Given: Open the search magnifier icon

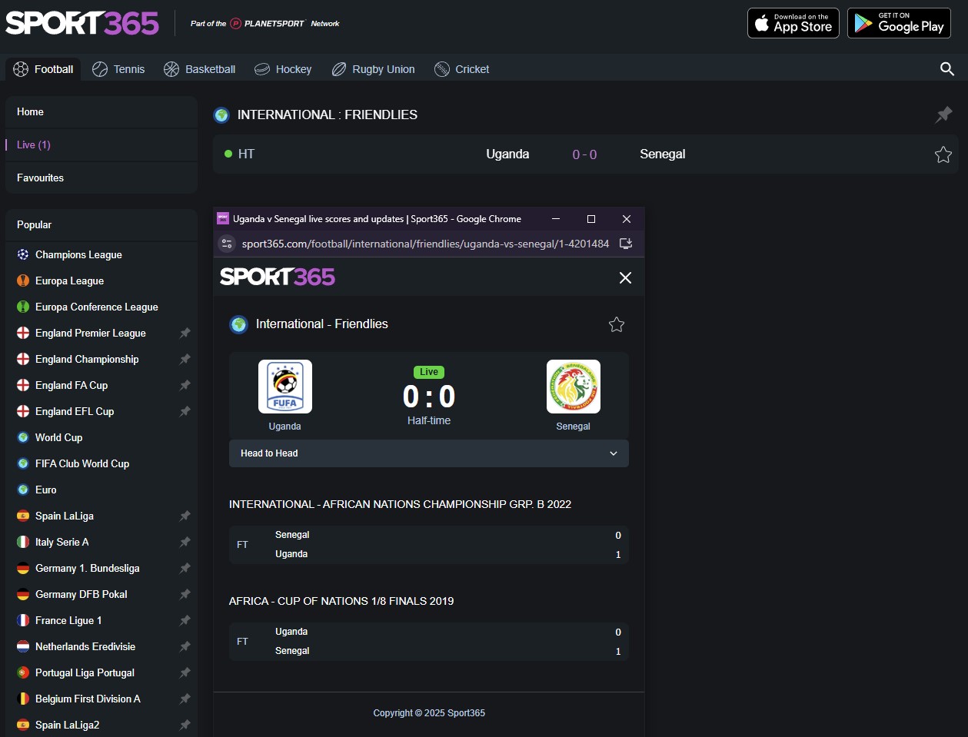Looking at the screenshot, I should coord(947,69).
